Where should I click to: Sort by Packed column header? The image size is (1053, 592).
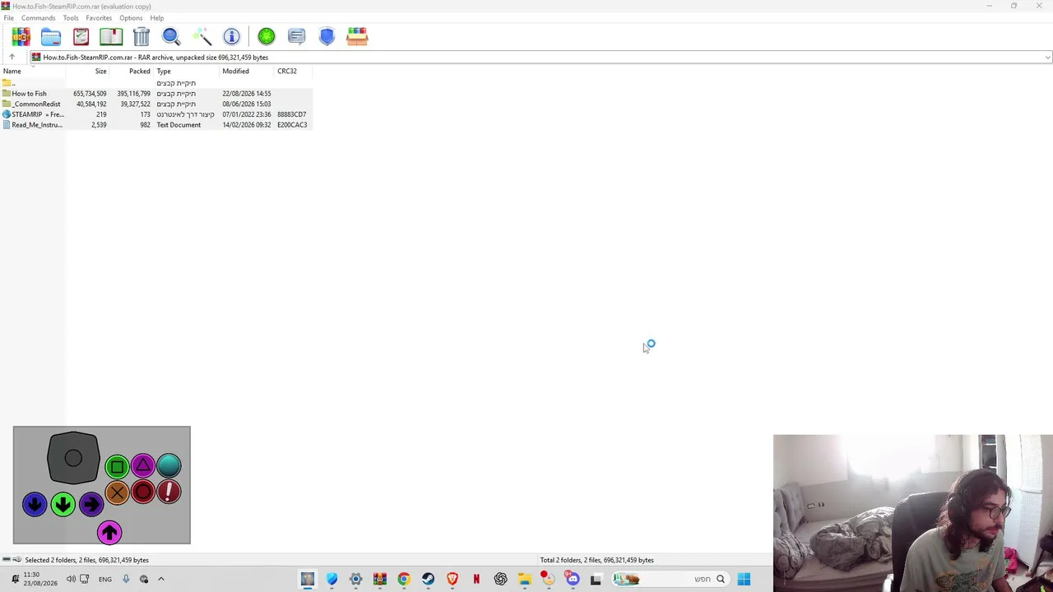[x=131, y=72]
